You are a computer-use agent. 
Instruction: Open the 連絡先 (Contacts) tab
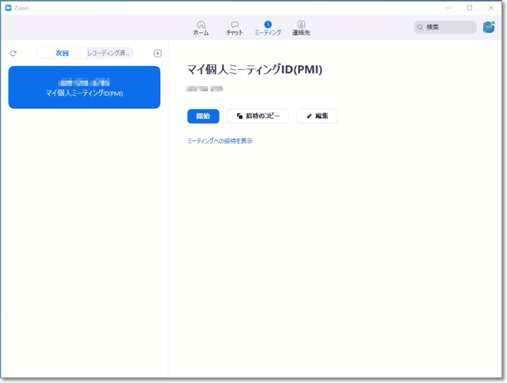pos(301,29)
